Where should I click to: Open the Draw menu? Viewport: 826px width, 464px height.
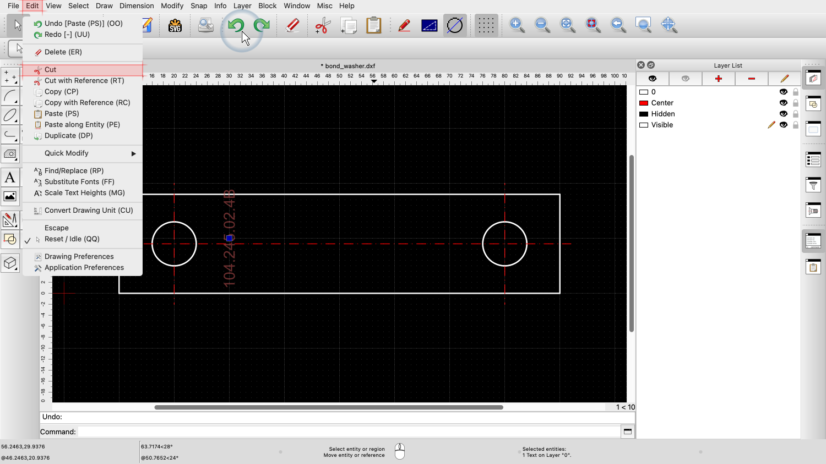coord(104,5)
